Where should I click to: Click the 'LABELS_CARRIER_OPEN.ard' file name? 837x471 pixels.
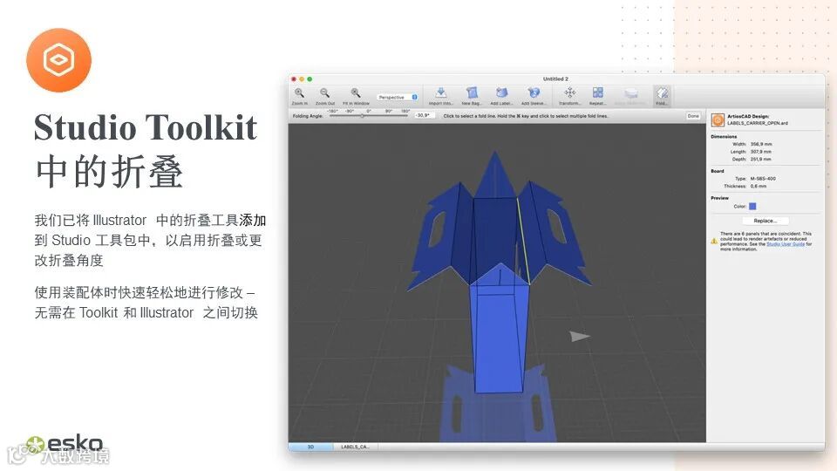(x=758, y=123)
